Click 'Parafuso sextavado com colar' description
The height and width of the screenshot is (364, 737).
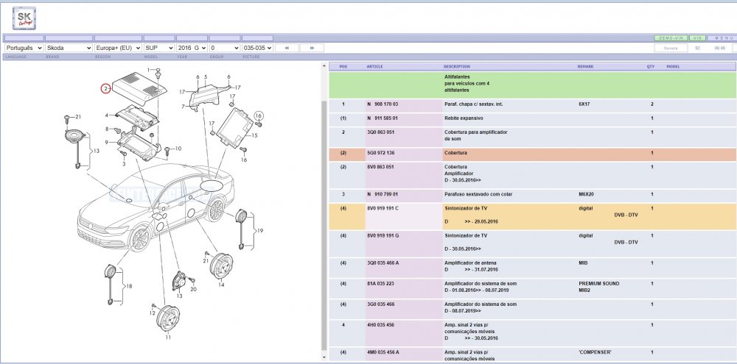tap(478, 194)
